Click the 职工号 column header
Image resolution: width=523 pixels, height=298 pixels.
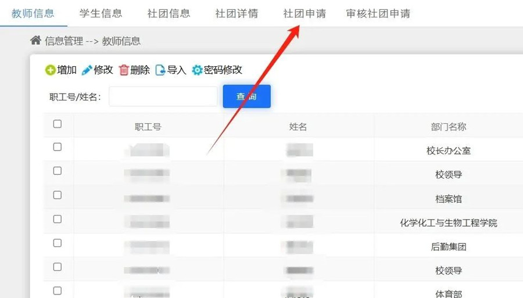pyautogui.click(x=148, y=127)
